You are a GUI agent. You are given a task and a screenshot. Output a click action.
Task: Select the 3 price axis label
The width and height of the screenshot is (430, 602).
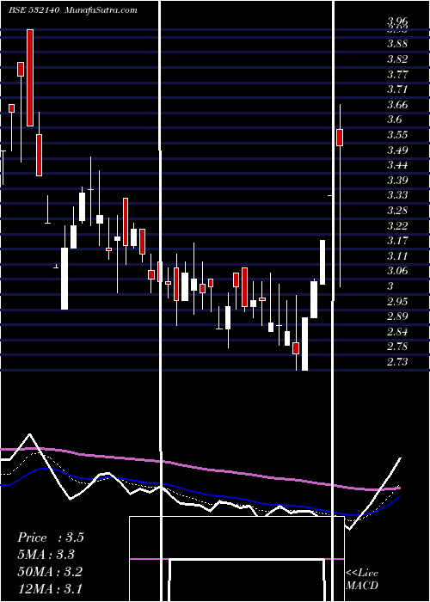click(390, 286)
